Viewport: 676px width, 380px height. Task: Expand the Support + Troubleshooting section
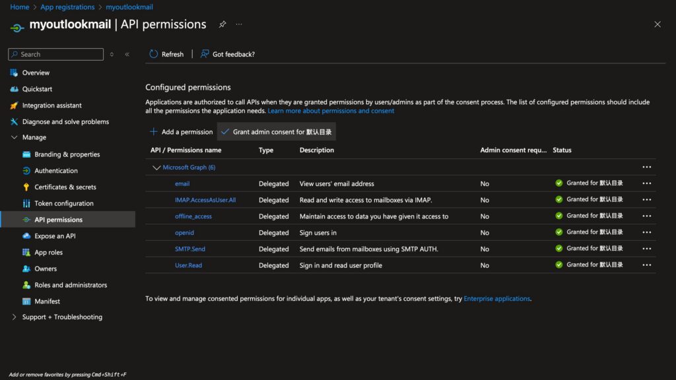tap(15, 317)
